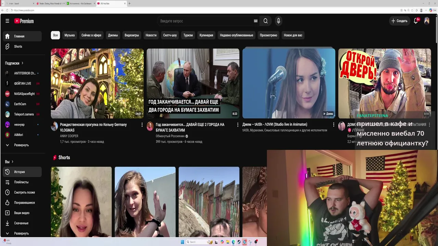The width and height of the screenshot is (438, 246).
Task: Open Ваши видео
Action: coord(22,213)
